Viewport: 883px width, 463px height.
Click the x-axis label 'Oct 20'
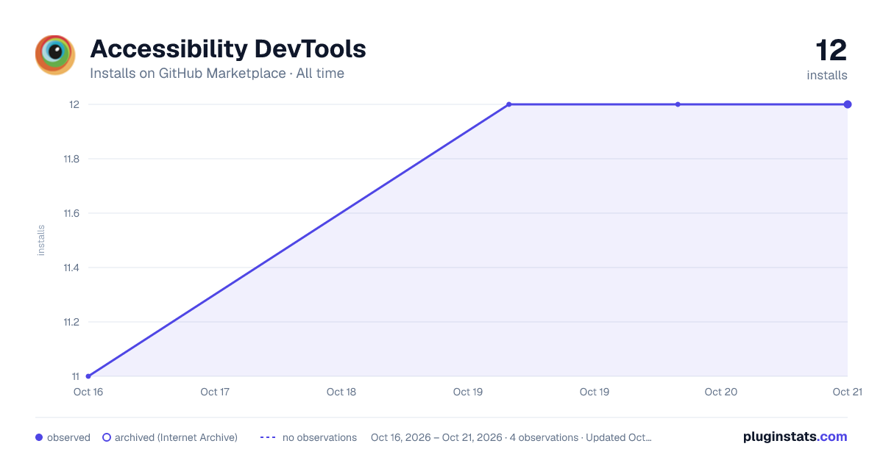[721, 392]
